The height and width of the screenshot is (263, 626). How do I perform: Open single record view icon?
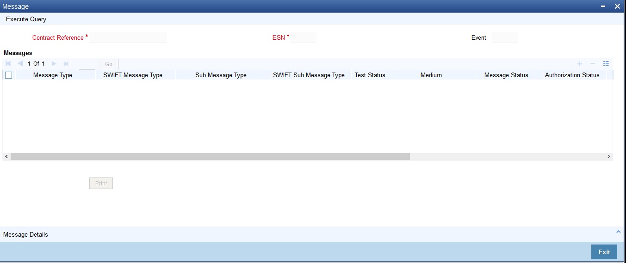click(606, 64)
